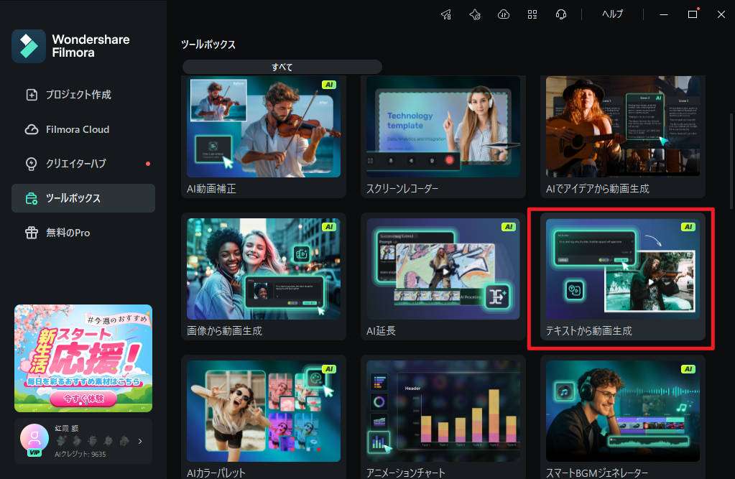Open the ヘルプ menu
This screenshot has width=735, height=479.
click(612, 14)
